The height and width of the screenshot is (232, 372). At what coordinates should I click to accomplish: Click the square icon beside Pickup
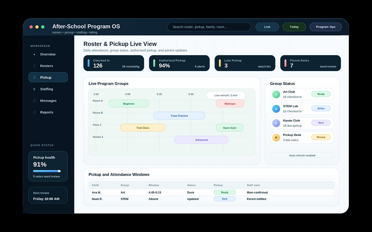pyautogui.click(x=35, y=77)
